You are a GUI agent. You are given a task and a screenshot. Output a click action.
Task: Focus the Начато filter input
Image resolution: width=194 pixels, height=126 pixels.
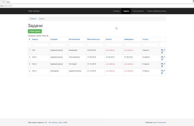pyautogui.click(x=114, y=45)
